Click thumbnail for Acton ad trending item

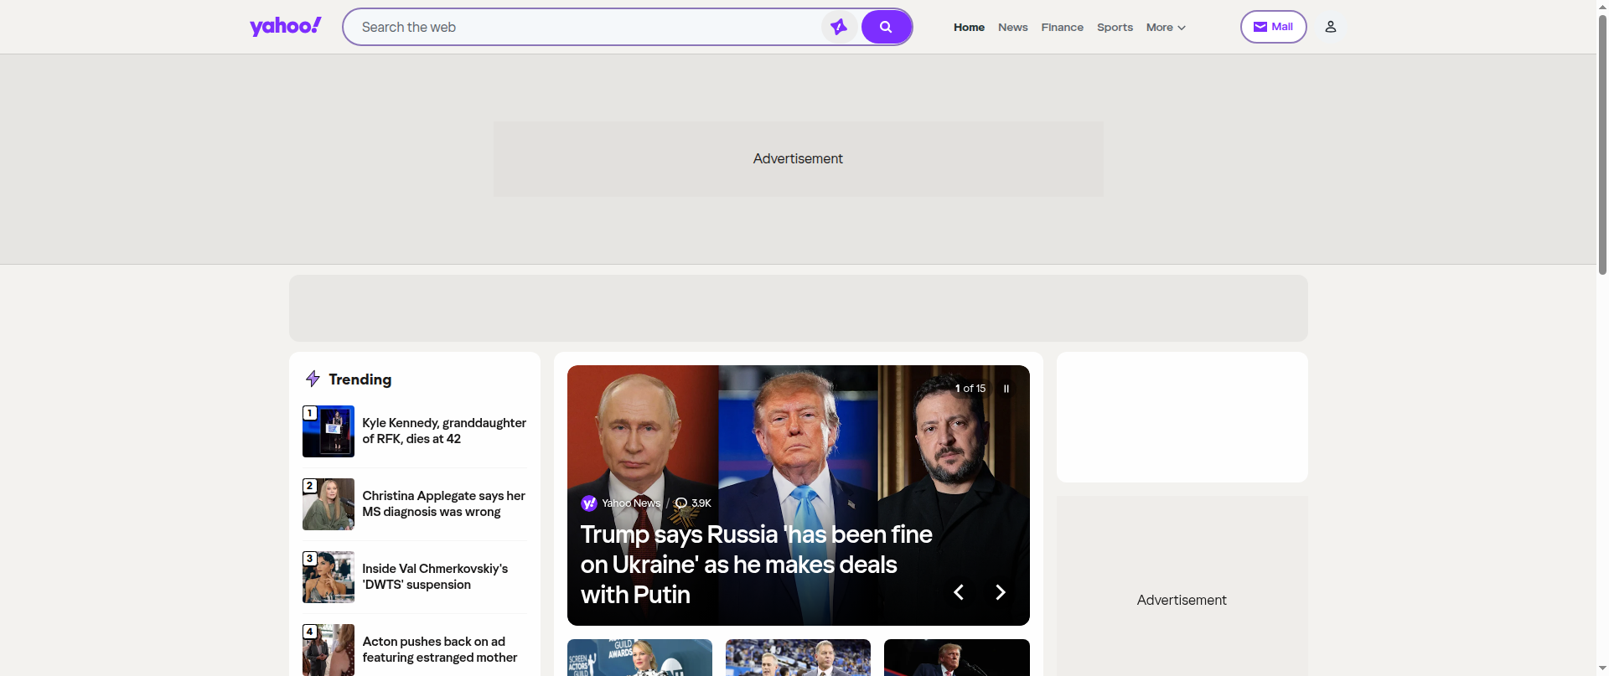pyautogui.click(x=329, y=650)
